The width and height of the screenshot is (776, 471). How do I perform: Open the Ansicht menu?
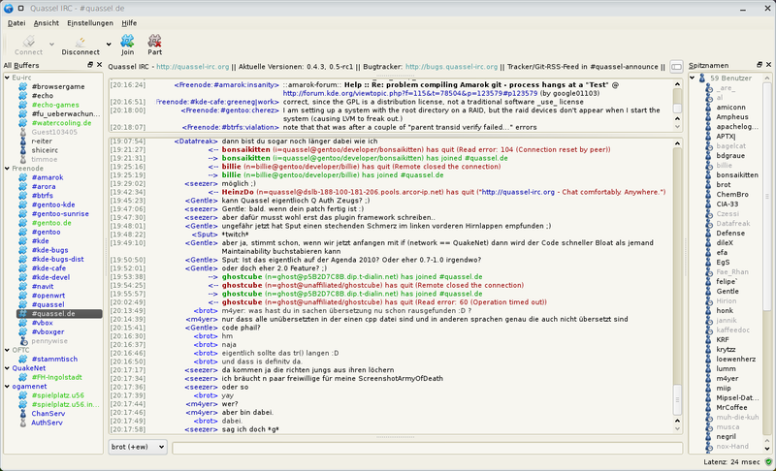(46, 22)
